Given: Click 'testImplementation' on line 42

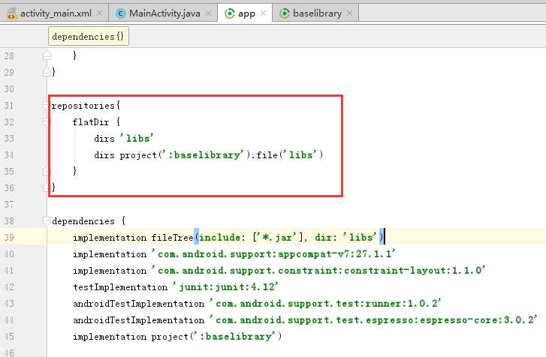Looking at the screenshot, I should pyautogui.click(x=120, y=287).
